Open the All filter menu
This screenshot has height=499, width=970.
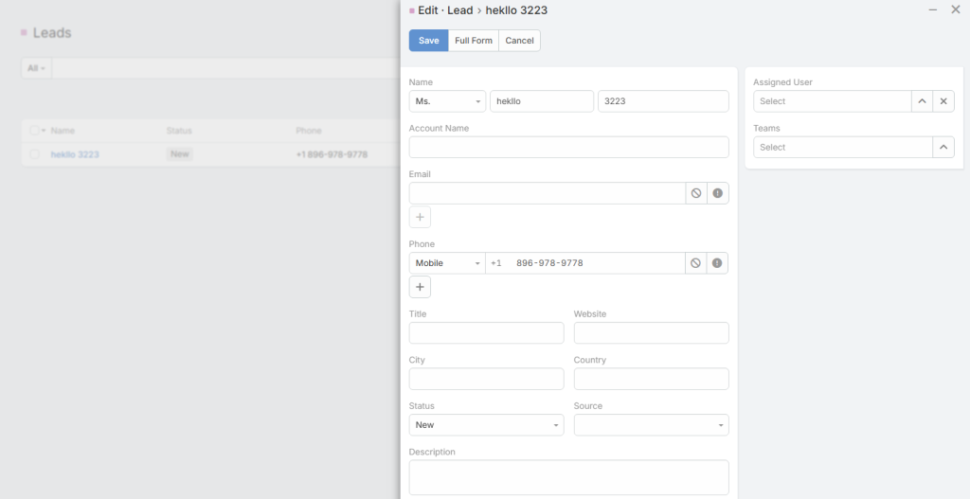pyautogui.click(x=36, y=68)
